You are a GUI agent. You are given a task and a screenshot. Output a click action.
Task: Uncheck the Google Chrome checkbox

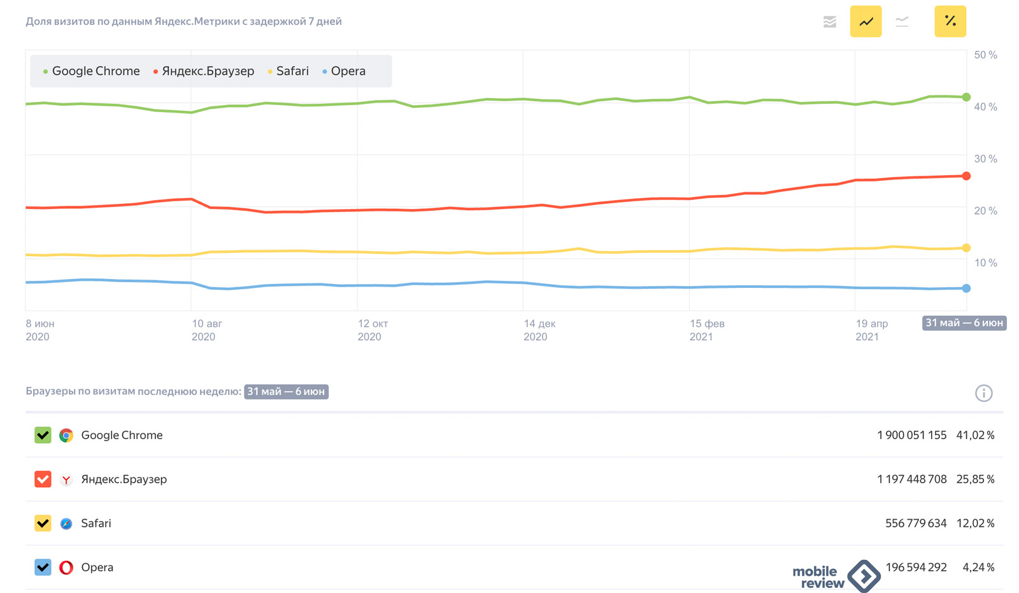[43, 435]
